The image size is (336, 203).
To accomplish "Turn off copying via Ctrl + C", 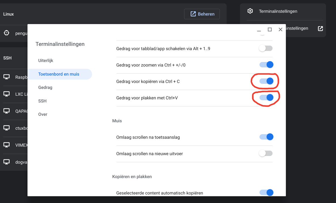I will click(x=266, y=81).
